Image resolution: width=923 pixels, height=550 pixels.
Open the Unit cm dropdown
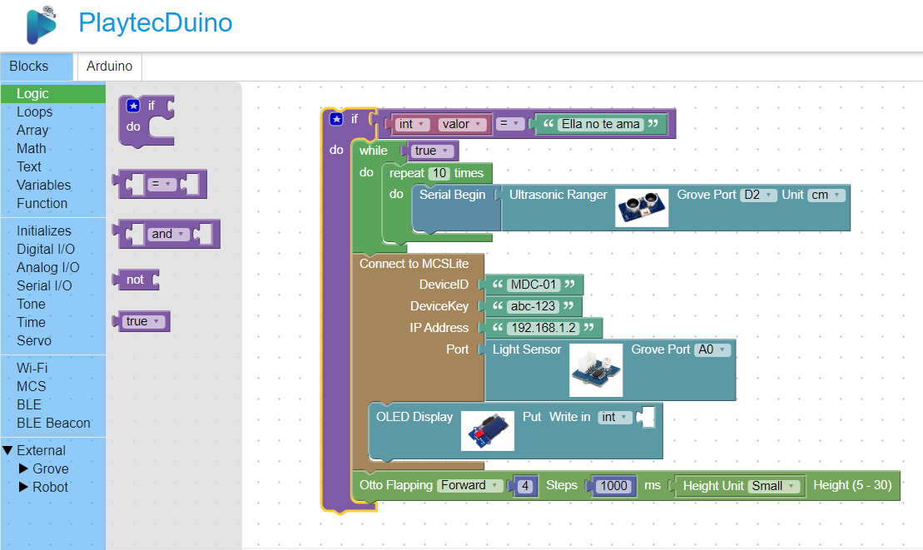tap(826, 195)
